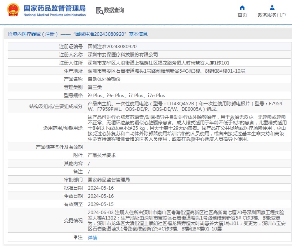
Task: Open the 首页 navigation text
Action: [242, 15]
